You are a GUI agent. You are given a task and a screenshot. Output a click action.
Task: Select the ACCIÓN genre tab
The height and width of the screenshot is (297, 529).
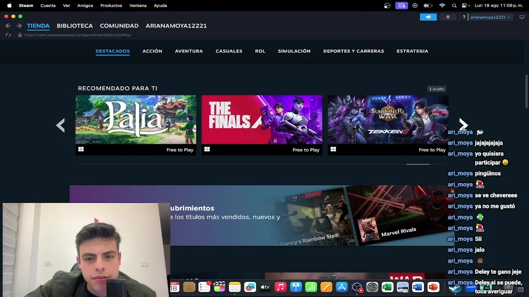(152, 51)
